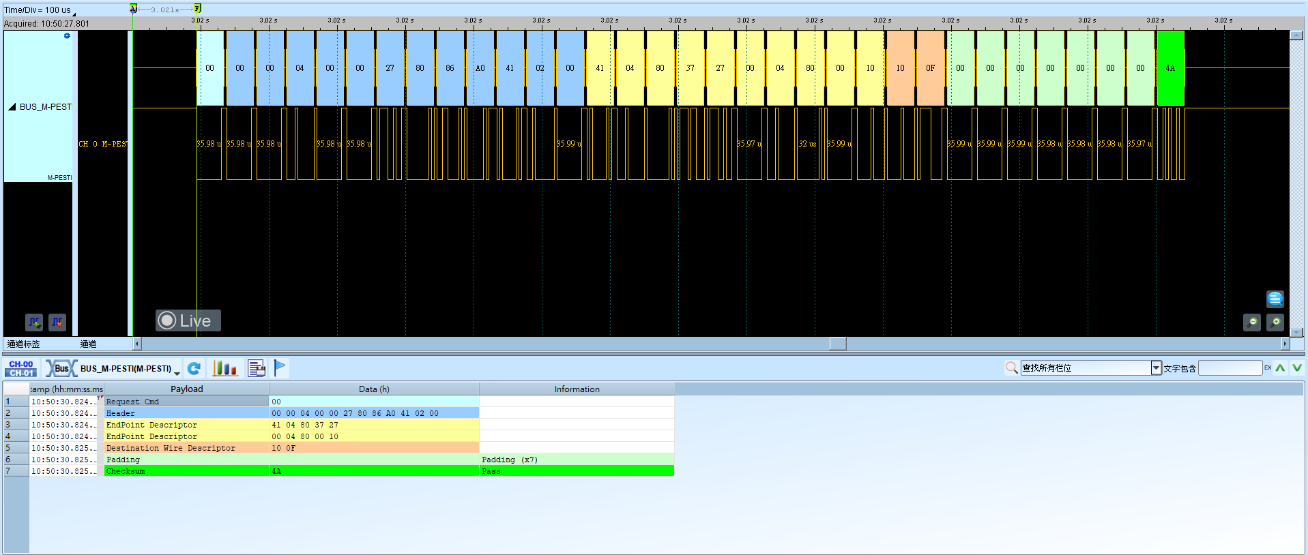Click the F cursor marker on timeline
The height and width of the screenshot is (555, 1308).
(x=197, y=8)
